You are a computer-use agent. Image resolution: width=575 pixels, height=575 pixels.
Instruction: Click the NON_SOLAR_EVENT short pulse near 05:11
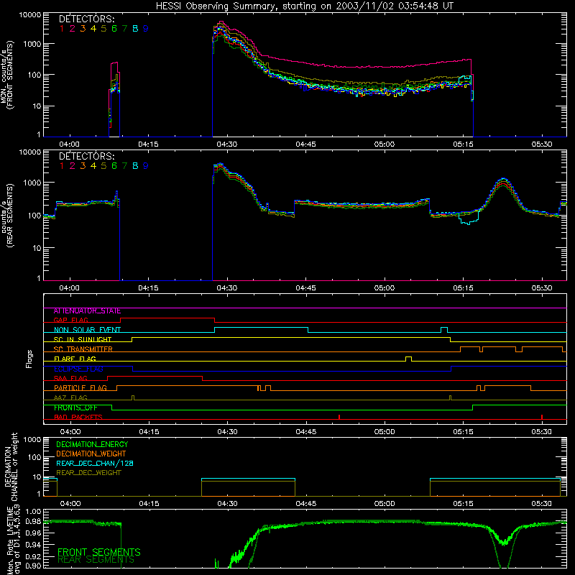(444, 330)
